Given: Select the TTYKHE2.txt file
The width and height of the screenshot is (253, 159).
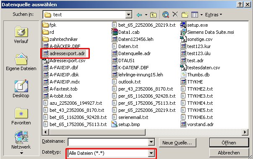Looking at the screenshot, I should point(197,89).
